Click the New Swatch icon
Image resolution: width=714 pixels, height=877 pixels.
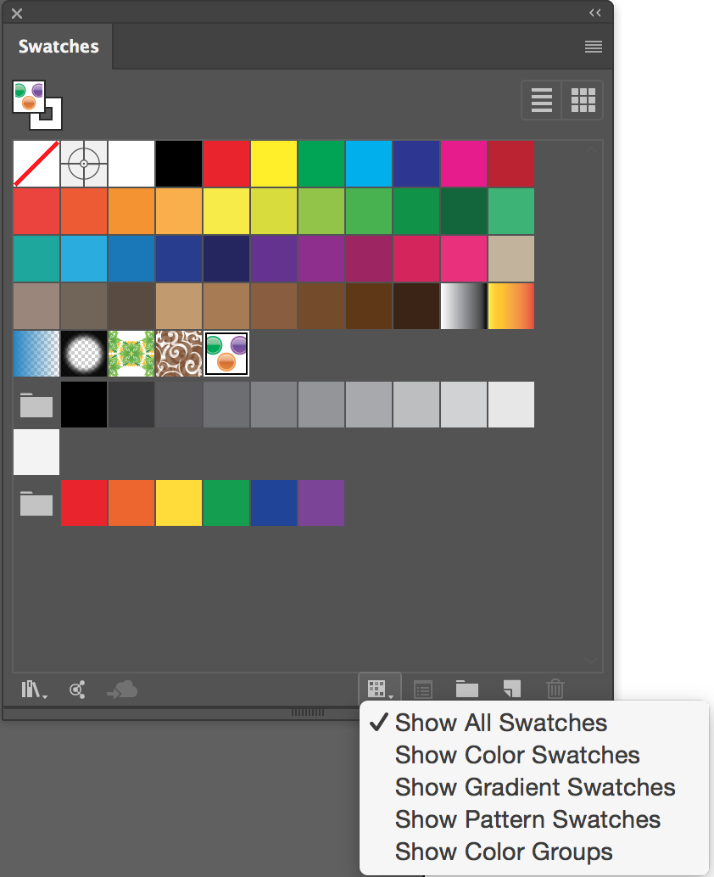click(x=510, y=690)
